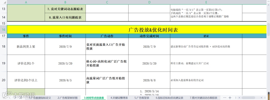This screenshot has width=270, height=100.
Task: Select column E header
Action: 206,2
